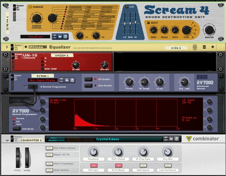The image size is (226, 176).
Task: Click the UN-16 VOICE COUNT button
Action: (42, 68)
